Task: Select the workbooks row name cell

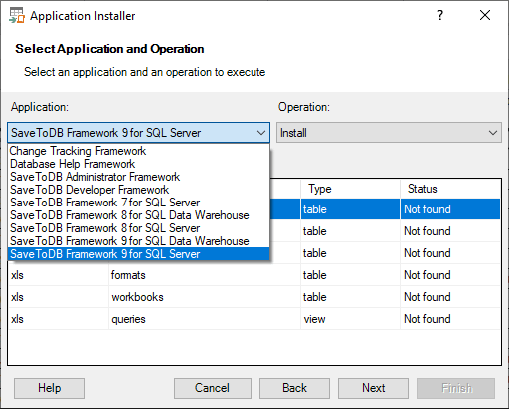Action: 205,297
